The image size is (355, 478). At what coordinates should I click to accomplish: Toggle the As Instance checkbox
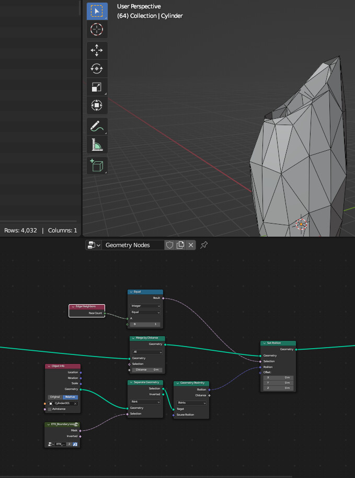[x=50, y=409]
